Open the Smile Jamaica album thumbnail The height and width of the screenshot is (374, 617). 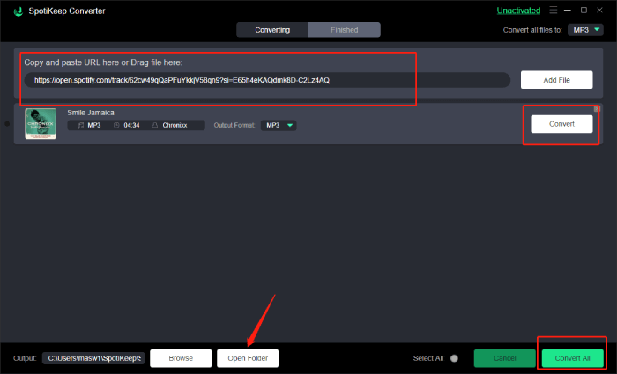(41, 124)
